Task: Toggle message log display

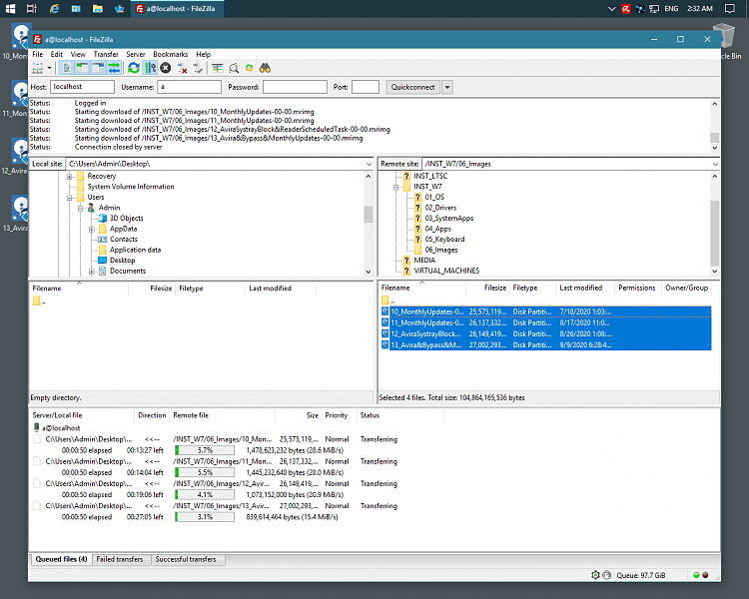Action: click(66, 68)
